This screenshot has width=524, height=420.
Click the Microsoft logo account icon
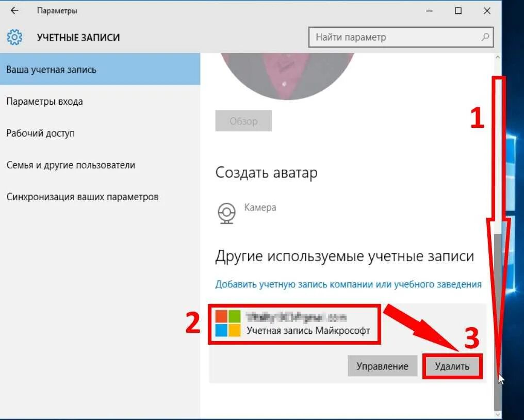point(227,323)
